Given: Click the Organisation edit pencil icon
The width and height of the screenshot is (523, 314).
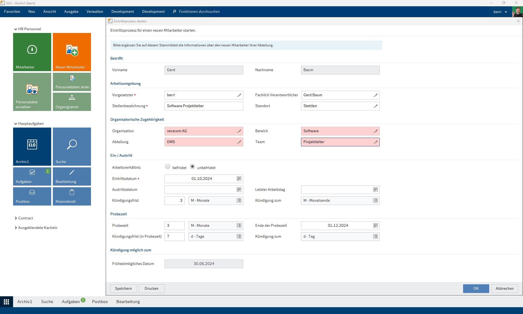Looking at the screenshot, I should click(x=239, y=131).
